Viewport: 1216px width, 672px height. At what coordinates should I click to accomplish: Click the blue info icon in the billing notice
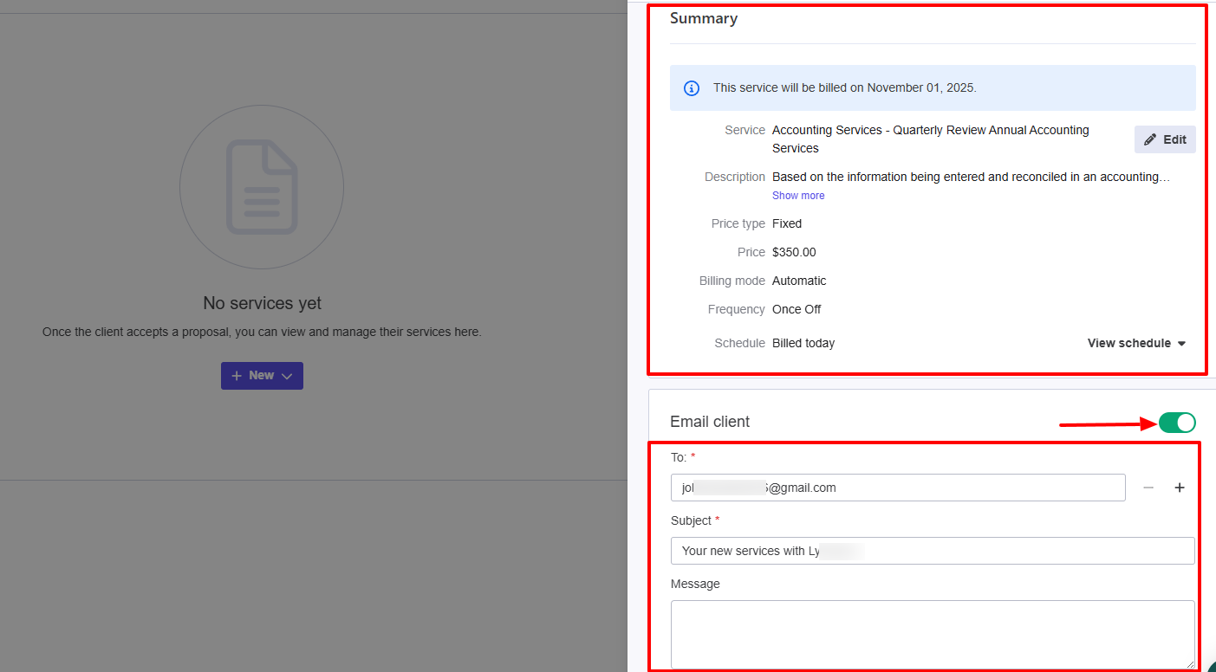(691, 87)
